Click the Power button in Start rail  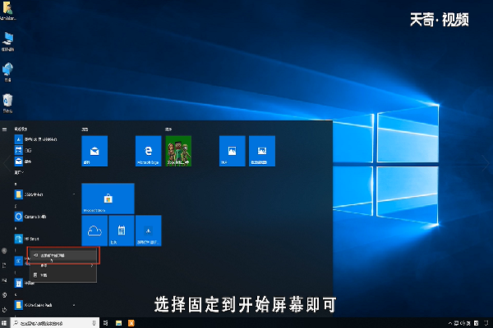4,310
